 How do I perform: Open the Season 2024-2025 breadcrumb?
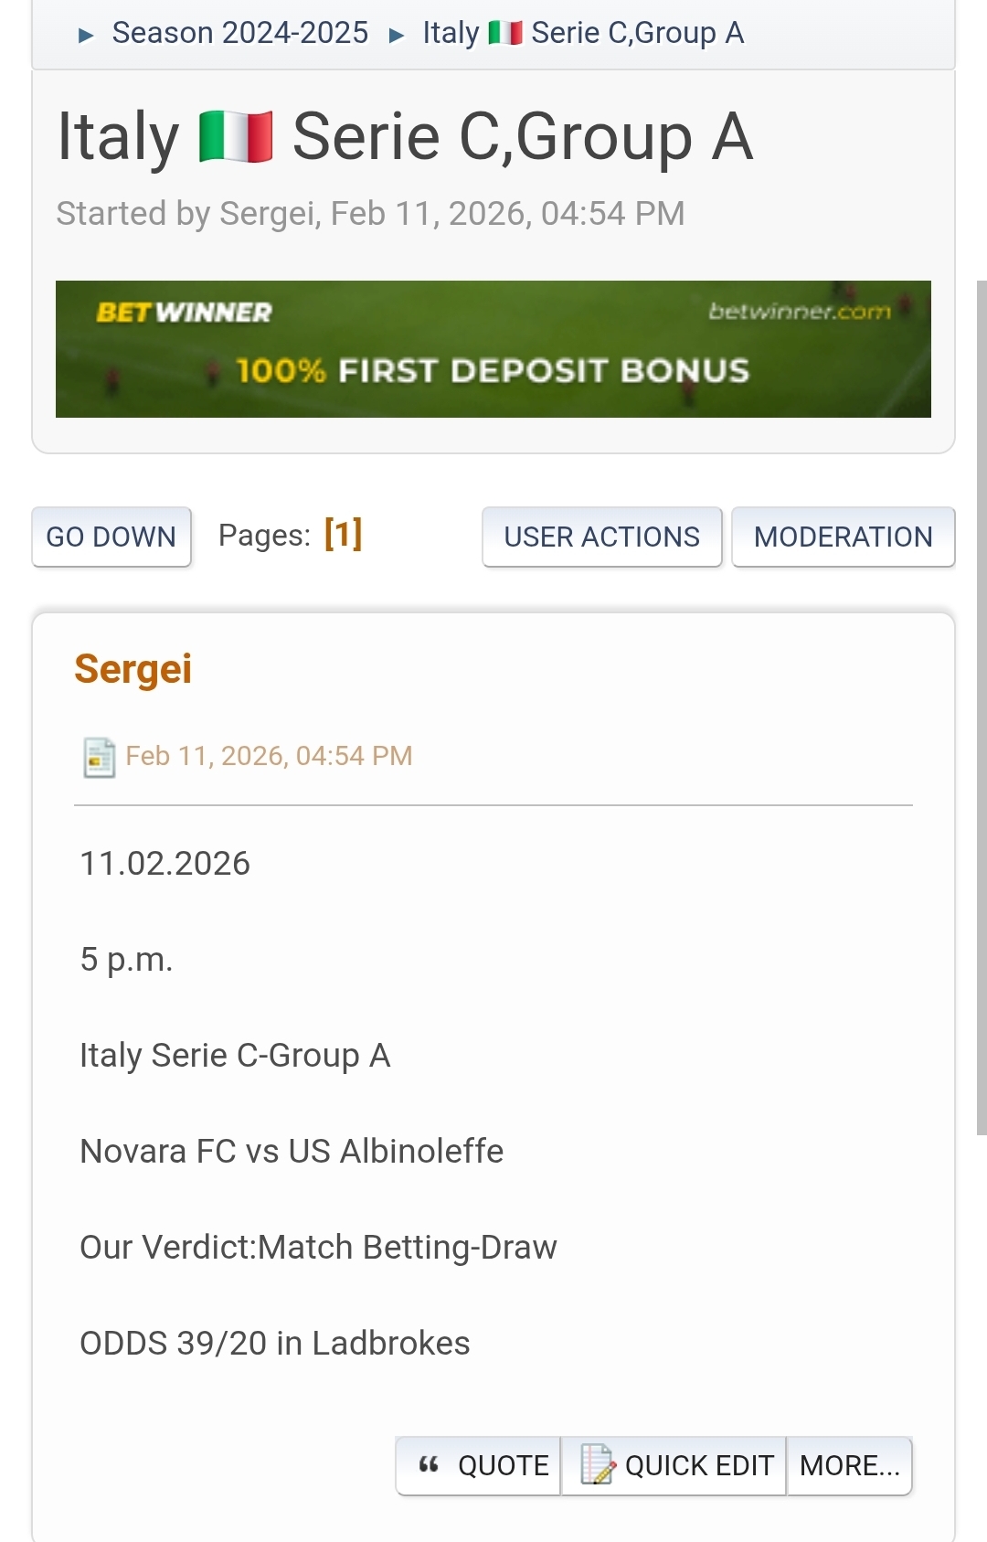coord(239,34)
